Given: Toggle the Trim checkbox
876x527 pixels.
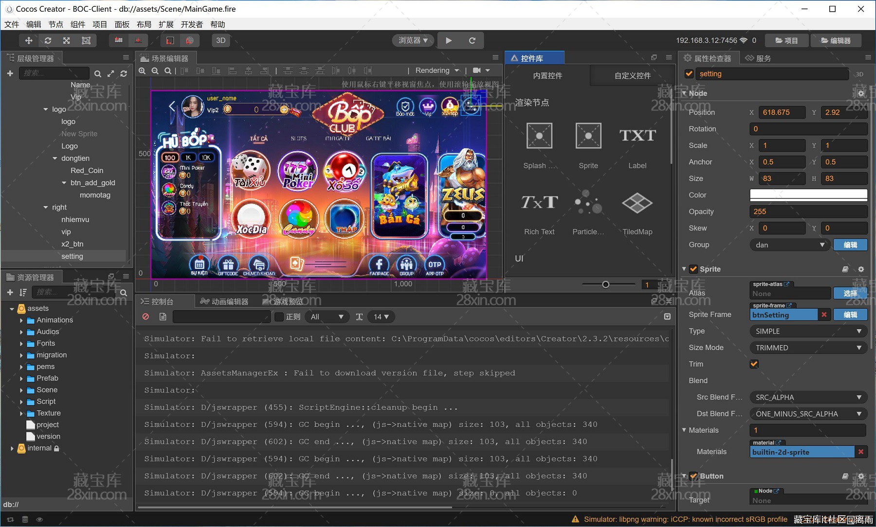Looking at the screenshot, I should click(754, 364).
